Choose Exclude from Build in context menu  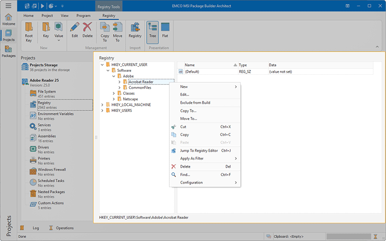(195, 102)
